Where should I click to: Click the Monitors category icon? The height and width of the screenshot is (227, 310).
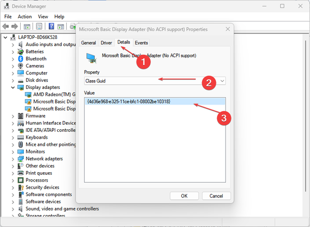pyautogui.click(x=21, y=152)
